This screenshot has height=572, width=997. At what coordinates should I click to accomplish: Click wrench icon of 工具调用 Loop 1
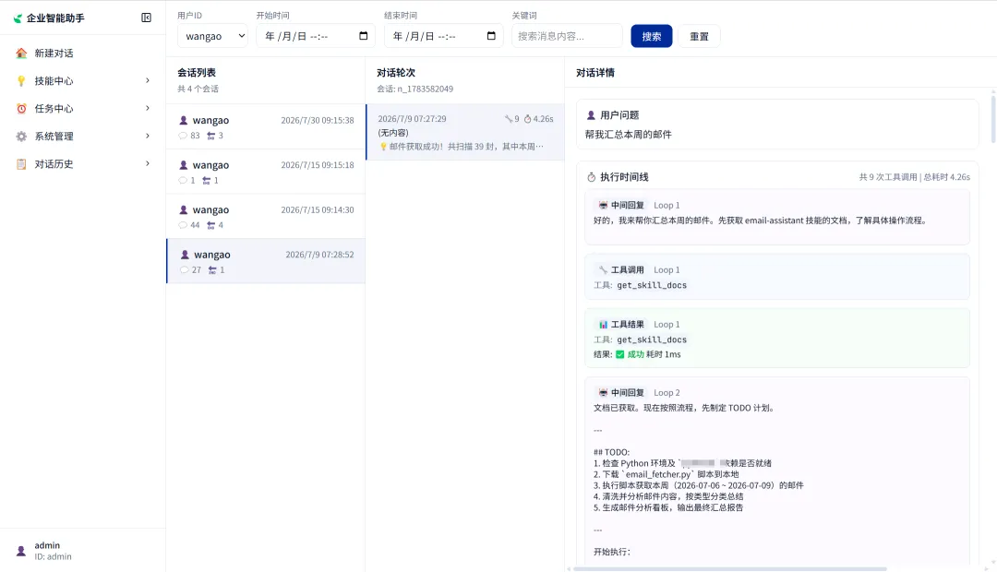603,270
